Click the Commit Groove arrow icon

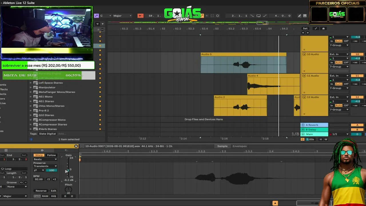point(25,182)
